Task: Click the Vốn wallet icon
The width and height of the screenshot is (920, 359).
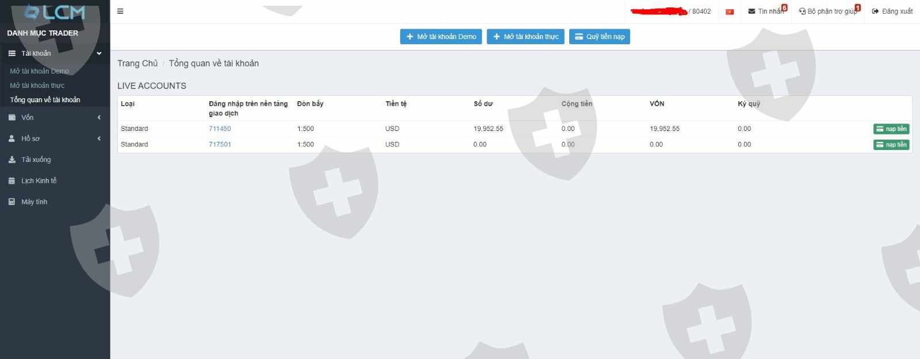Action: point(11,118)
